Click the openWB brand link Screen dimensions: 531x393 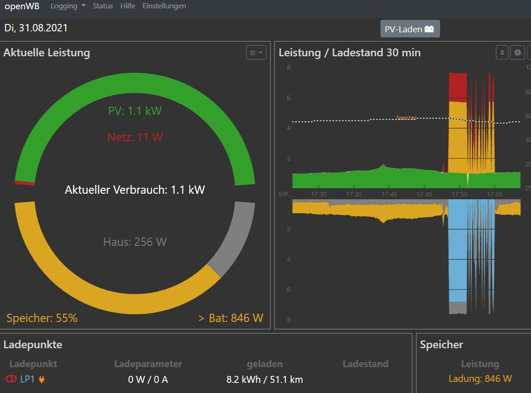[x=22, y=6]
